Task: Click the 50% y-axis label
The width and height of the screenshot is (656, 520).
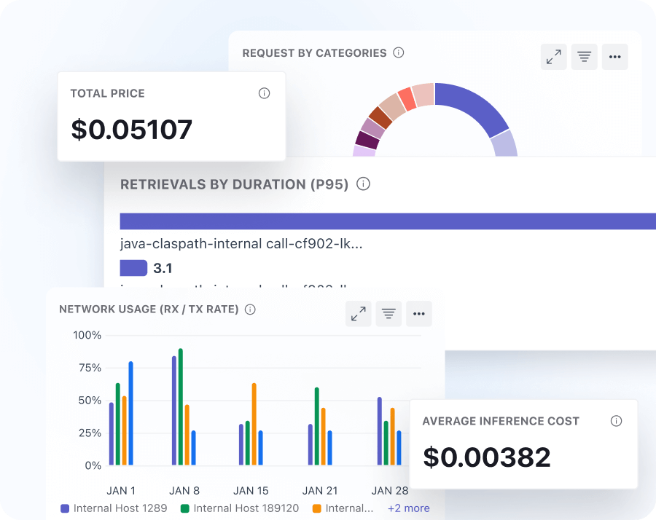Action: [x=90, y=401]
